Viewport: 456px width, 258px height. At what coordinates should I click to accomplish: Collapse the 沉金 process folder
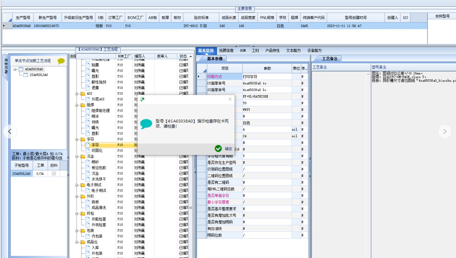(x=77, y=156)
